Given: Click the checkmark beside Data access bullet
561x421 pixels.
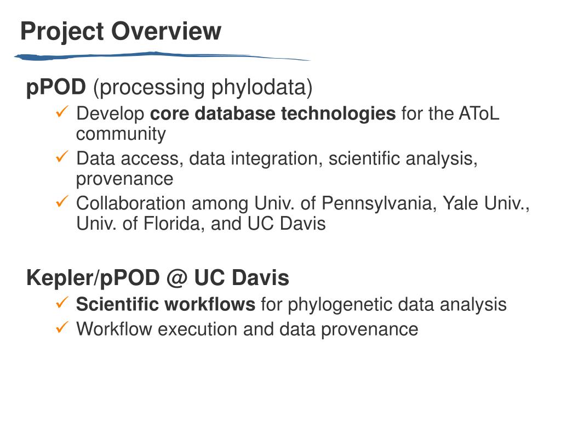Looking at the screenshot, I should coord(62,156).
